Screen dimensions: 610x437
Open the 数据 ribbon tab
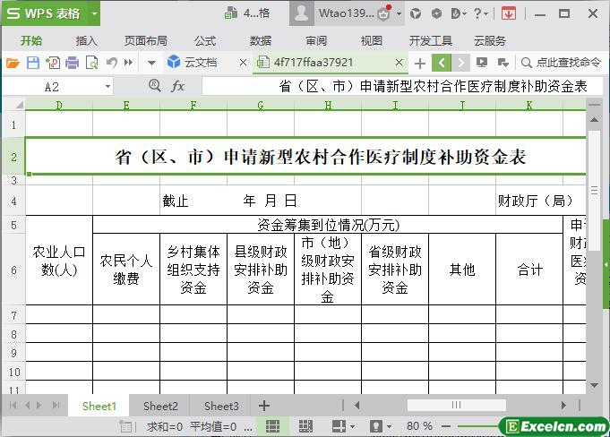pyautogui.click(x=261, y=40)
